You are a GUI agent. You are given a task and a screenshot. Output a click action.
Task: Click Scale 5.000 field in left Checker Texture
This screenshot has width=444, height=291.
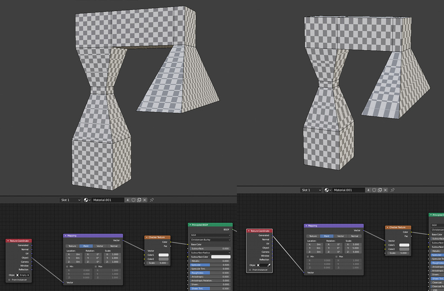(x=158, y=263)
